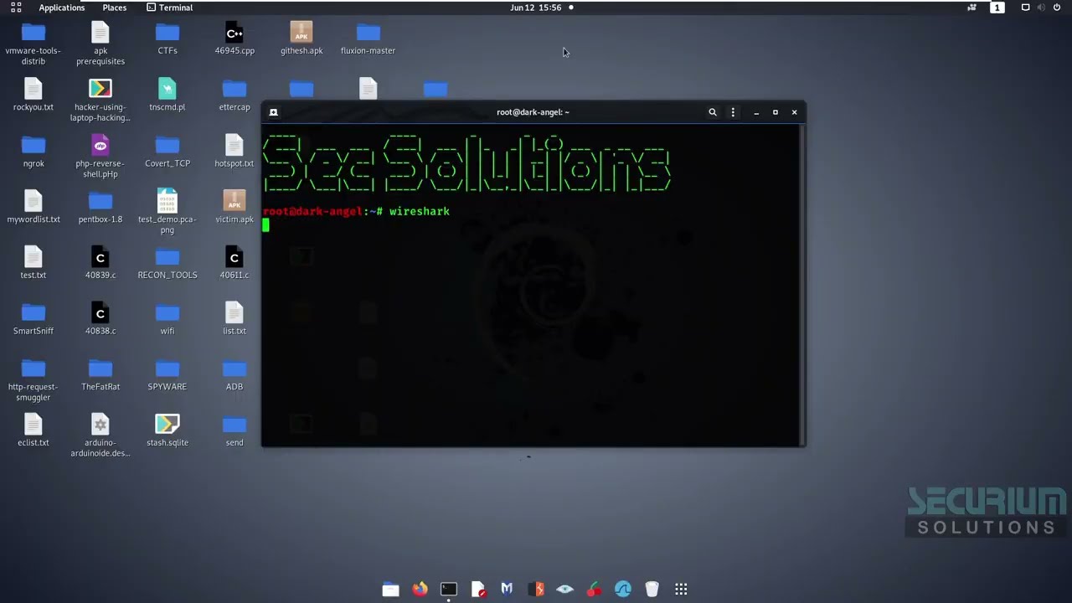Launch Burp Suite from the dock
Screen dimensions: 1072x603
click(536, 590)
